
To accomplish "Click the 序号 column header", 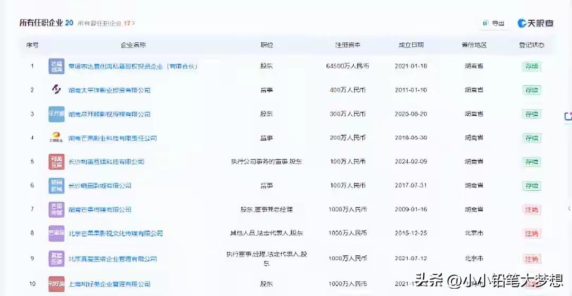I will click(x=32, y=45).
